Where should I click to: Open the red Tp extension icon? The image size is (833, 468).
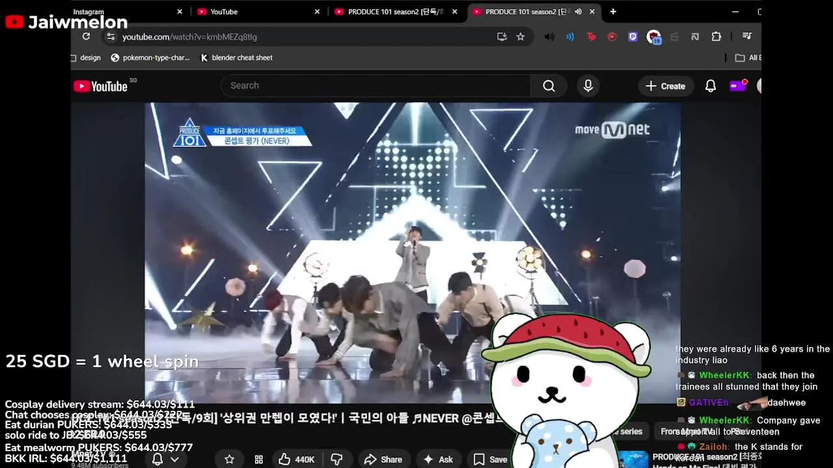tap(591, 37)
